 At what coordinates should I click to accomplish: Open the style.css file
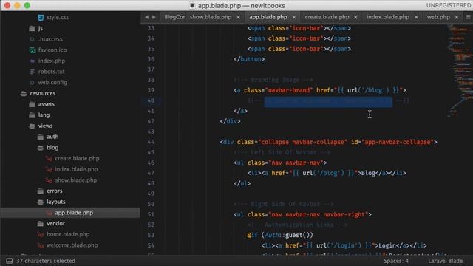58,17
